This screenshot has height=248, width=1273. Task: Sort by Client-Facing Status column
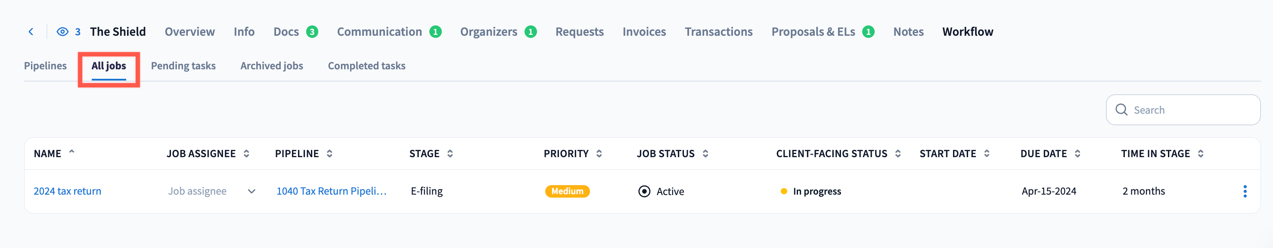897,154
